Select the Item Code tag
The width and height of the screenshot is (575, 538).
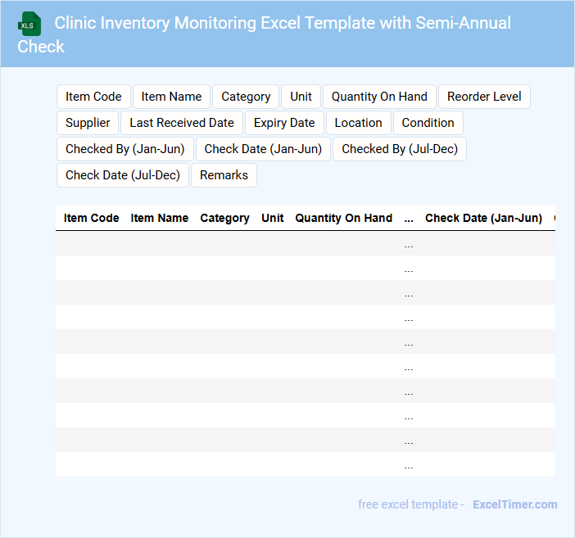tap(93, 97)
